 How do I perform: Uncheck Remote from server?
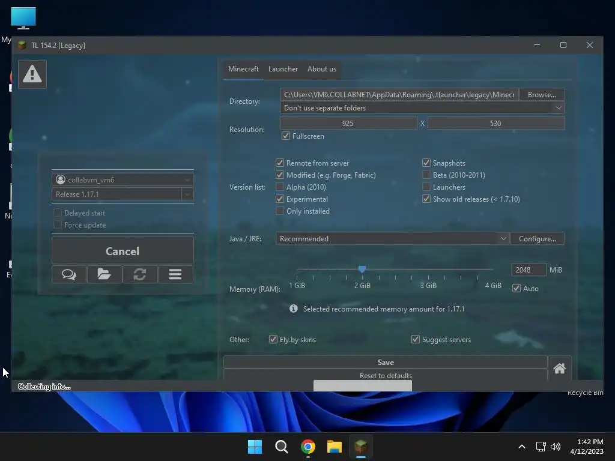click(x=280, y=163)
